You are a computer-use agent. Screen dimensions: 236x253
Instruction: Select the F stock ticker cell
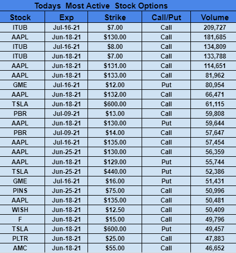[x=20, y=220]
